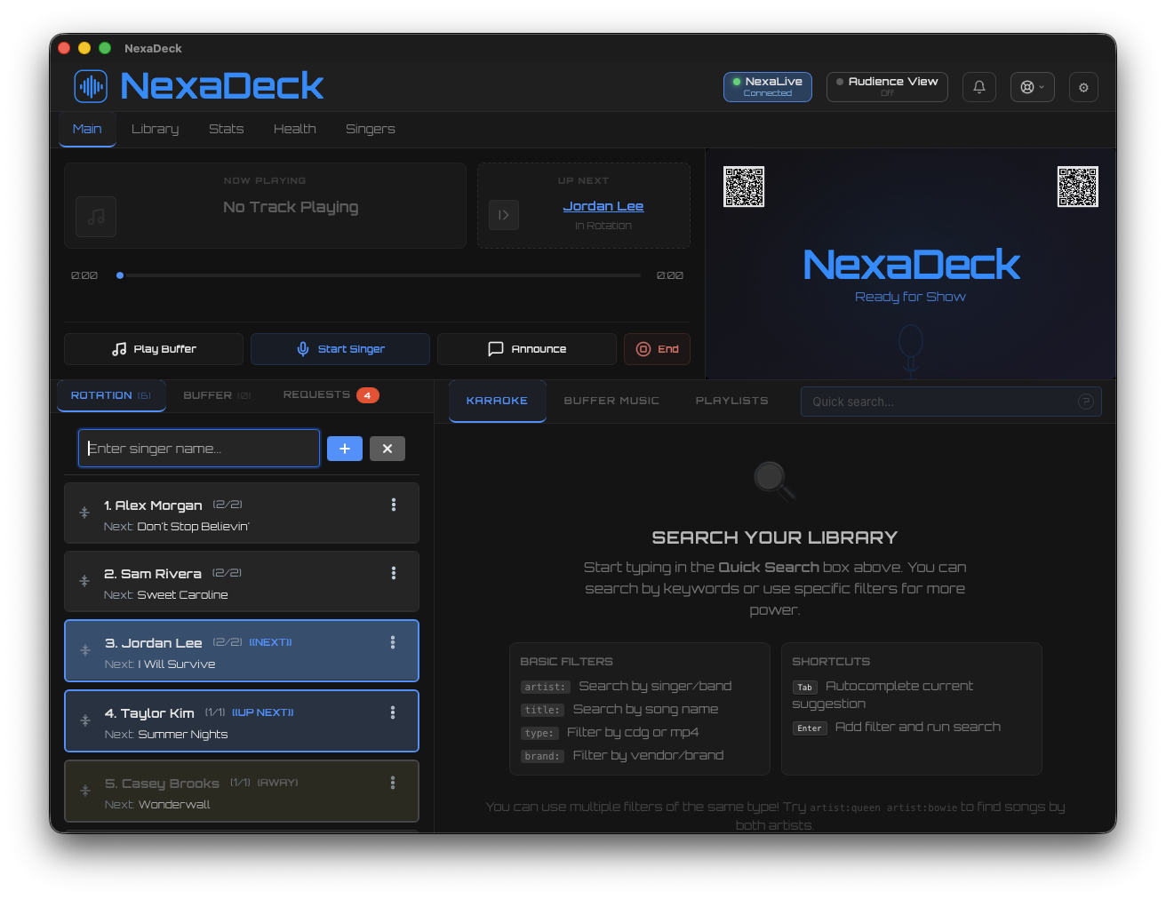
Task: Click the track progress slider
Action: point(382,275)
